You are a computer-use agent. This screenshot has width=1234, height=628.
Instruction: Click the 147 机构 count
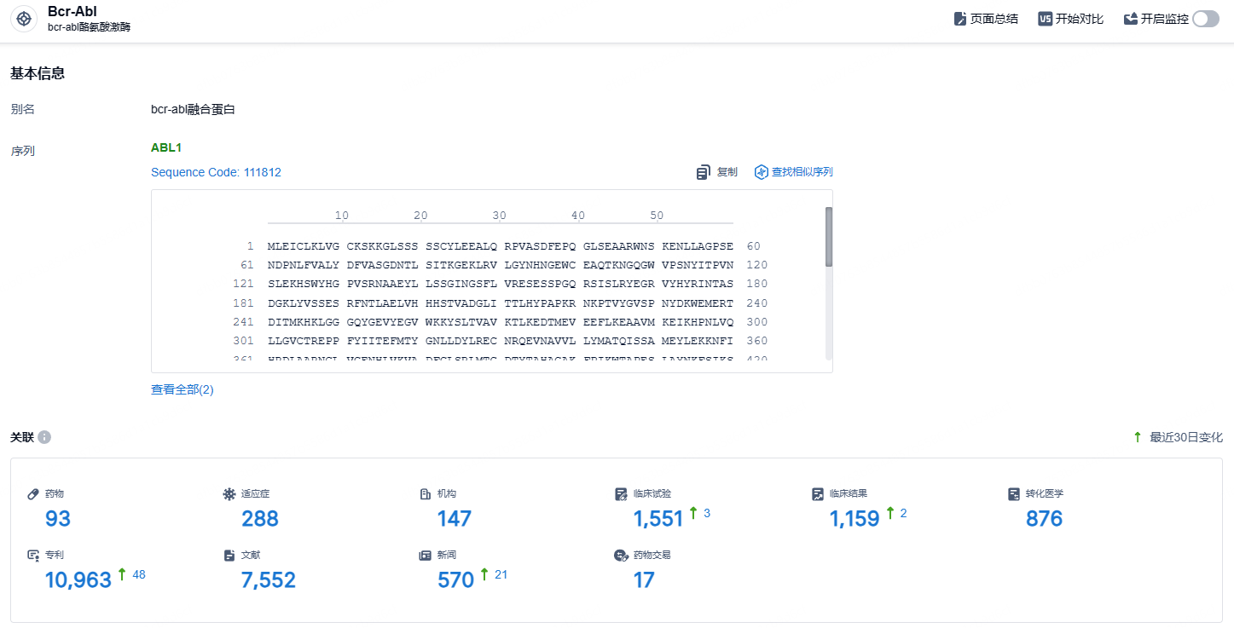pyautogui.click(x=455, y=519)
